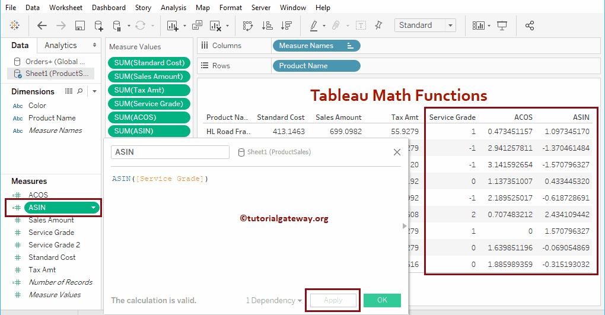Open the Dimensions pane dropdown arrow

click(x=94, y=91)
